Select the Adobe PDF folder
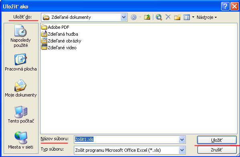240x157 pixels. coord(55,27)
